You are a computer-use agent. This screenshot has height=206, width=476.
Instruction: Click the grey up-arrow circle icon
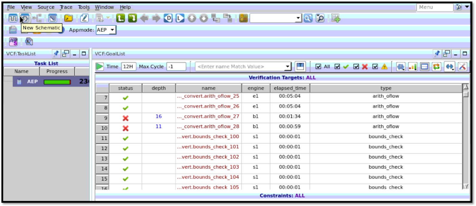(x=192, y=18)
